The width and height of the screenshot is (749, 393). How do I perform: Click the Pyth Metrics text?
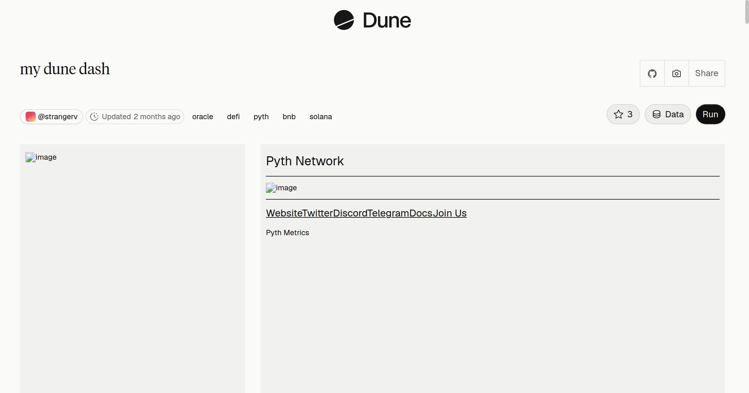coord(287,233)
